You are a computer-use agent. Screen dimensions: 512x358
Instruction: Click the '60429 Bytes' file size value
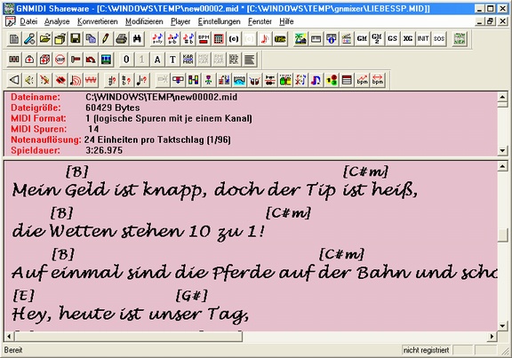(113, 107)
